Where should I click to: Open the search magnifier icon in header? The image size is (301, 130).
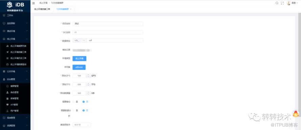pyautogui.click(x=277, y=3)
